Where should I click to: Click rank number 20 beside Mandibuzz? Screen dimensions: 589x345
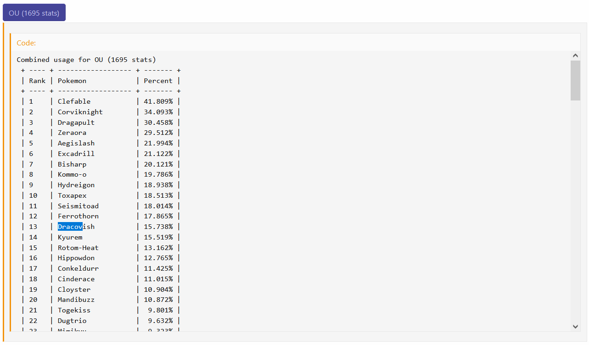click(33, 300)
